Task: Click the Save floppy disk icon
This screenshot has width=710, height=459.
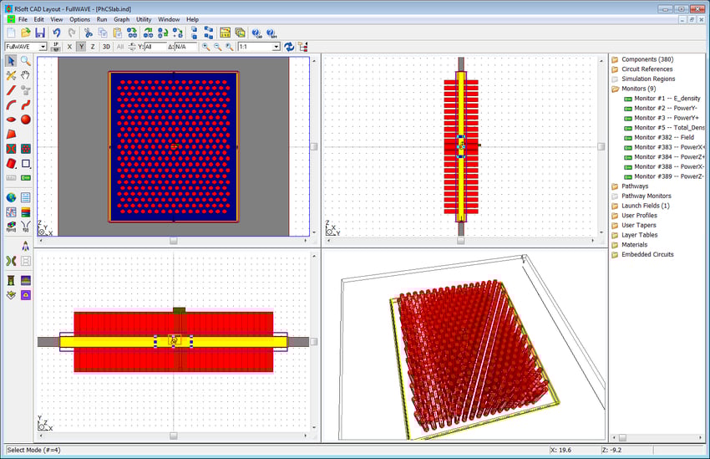Action: coord(39,33)
